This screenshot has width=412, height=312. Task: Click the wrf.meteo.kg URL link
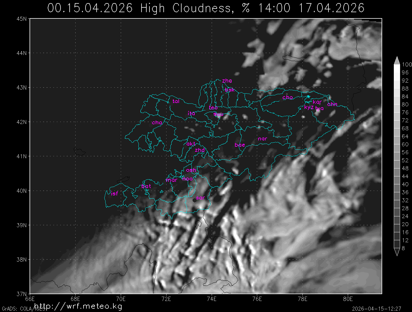click(x=78, y=306)
